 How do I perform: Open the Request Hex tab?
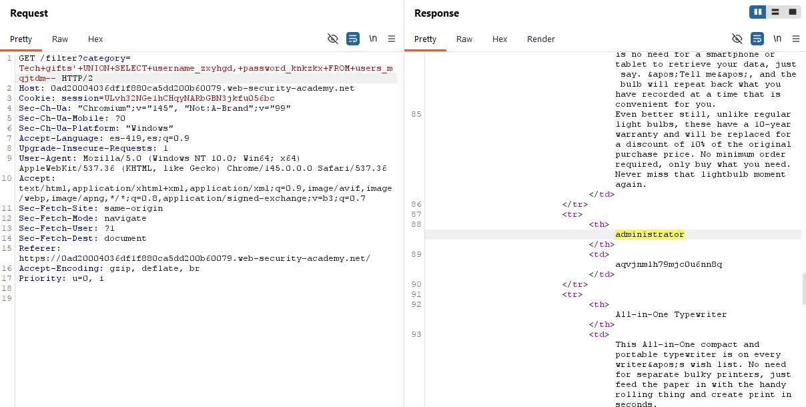pyautogui.click(x=95, y=39)
